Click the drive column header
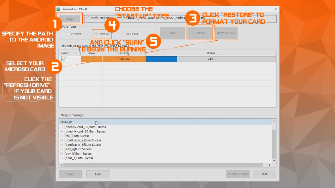335x188 pixels. tap(92, 53)
